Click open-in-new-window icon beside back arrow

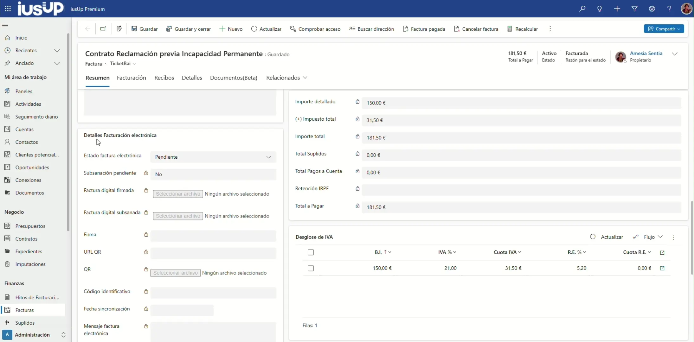click(x=103, y=29)
